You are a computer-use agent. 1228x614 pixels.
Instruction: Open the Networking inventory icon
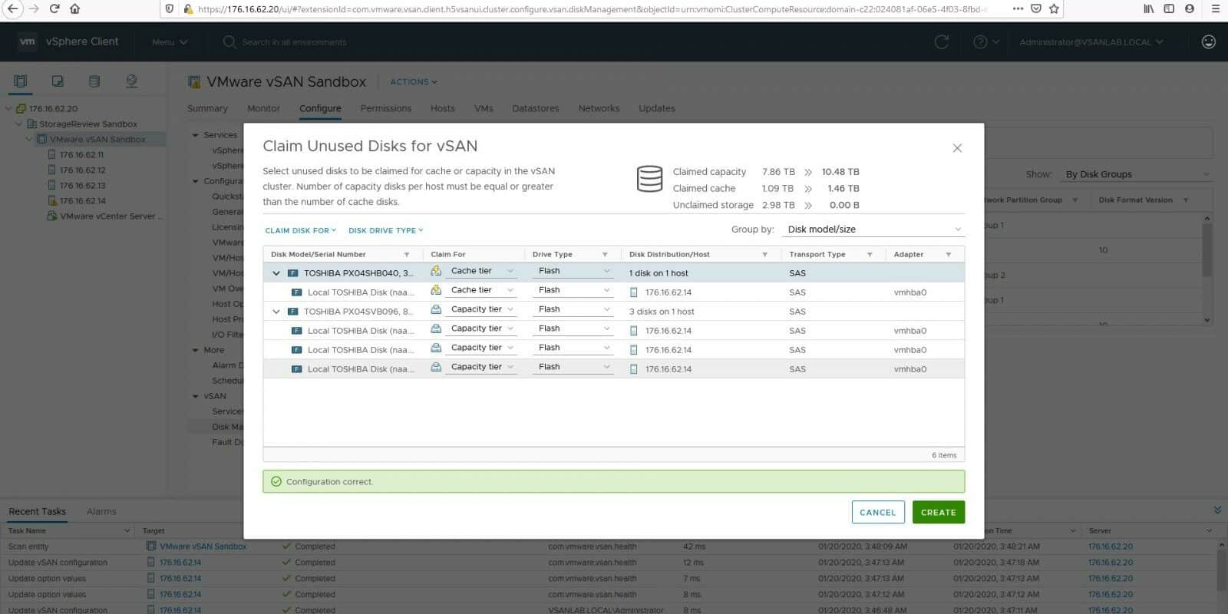pyautogui.click(x=131, y=81)
